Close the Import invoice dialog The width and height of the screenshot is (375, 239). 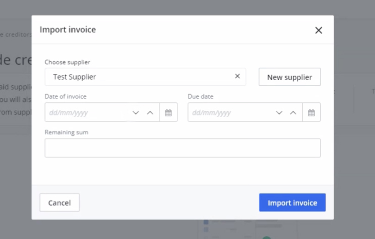(319, 30)
